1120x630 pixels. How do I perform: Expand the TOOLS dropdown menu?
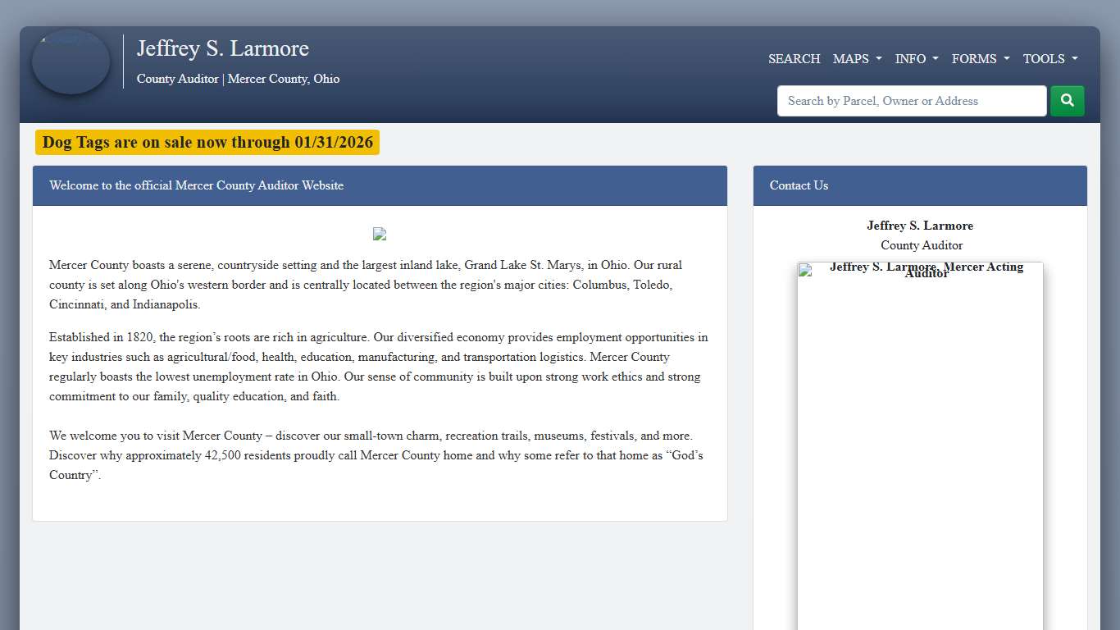click(x=1049, y=59)
